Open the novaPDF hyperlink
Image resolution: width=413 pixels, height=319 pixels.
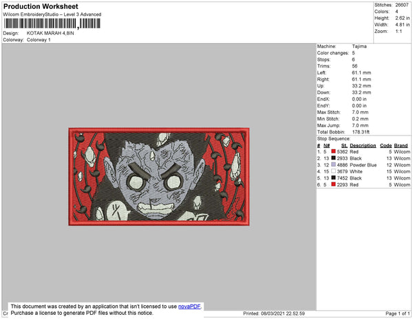pos(189,307)
